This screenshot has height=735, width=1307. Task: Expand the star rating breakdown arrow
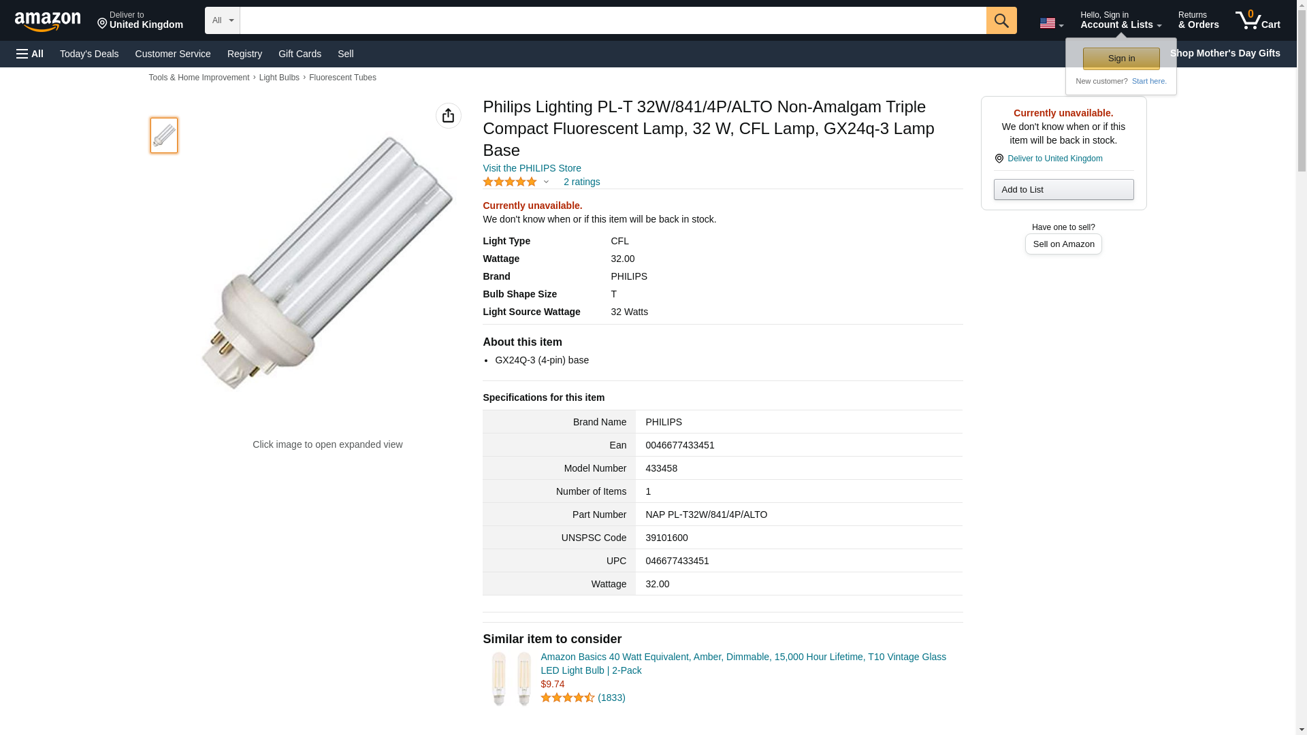[x=546, y=182]
